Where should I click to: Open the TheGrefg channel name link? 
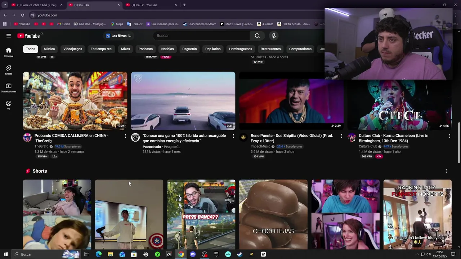click(x=41, y=146)
